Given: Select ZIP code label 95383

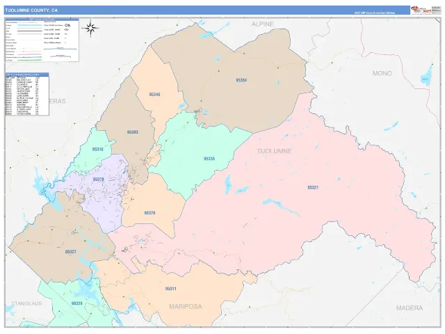Looking at the screenshot, I should coord(133,132).
